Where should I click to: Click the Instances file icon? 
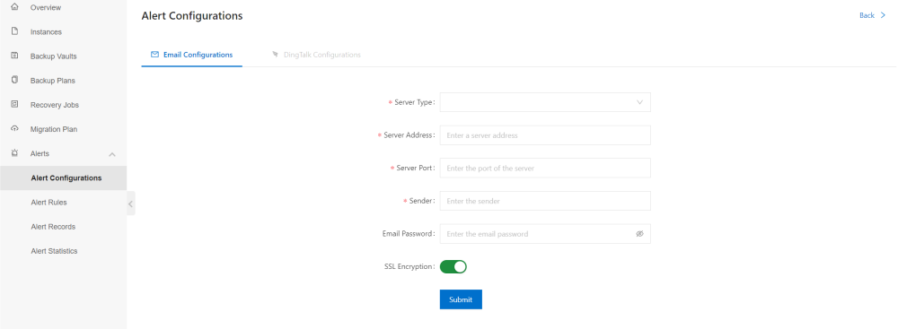[x=15, y=31]
